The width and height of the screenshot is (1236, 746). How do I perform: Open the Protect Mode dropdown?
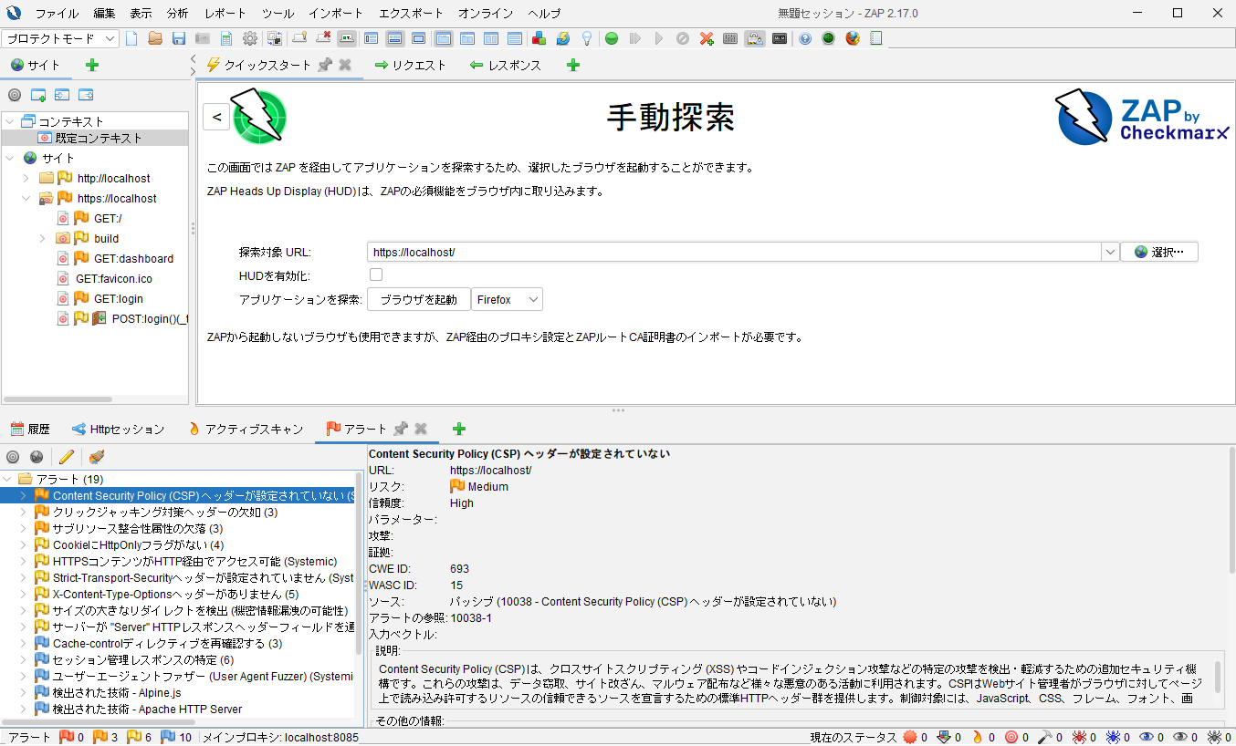(61, 38)
